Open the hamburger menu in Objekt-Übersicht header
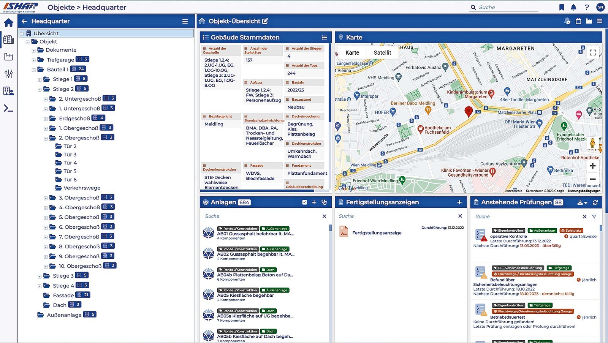Image resolution: width=608 pixels, height=343 pixels. point(600,21)
